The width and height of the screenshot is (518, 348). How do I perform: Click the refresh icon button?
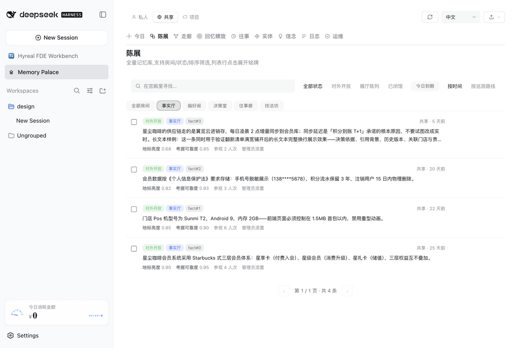click(430, 17)
